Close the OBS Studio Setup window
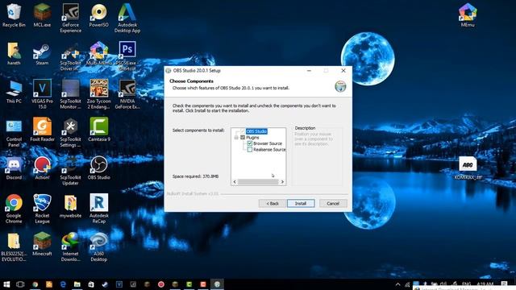 343,71
